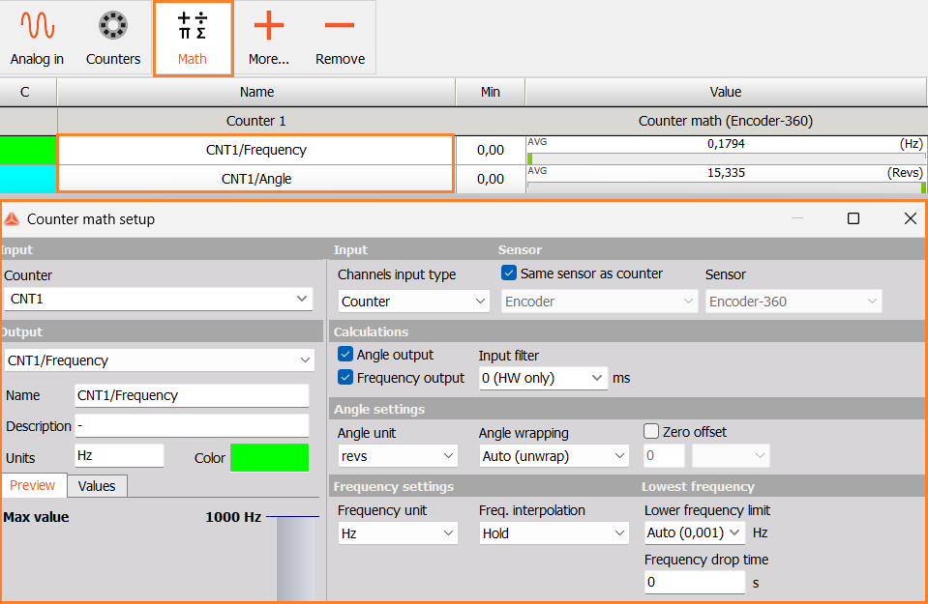Switch to the Values tab
Image resolution: width=928 pixels, height=604 pixels.
pos(97,486)
